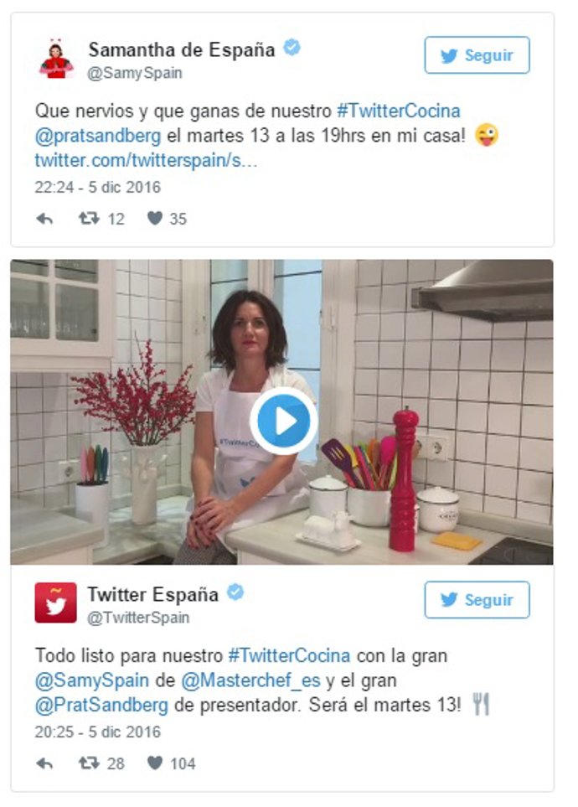Open the 22:24 - 5 dic 2016 timestamp
Image resolution: width=578 pixels, height=807 pixels.
pyautogui.click(x=98, y=187)
